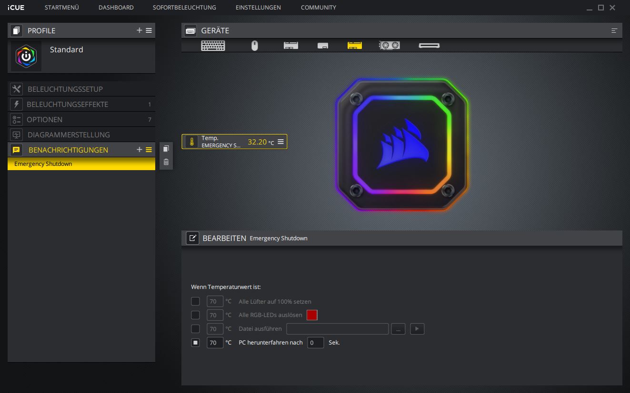Click the Profile panel icon

(17, 31)
